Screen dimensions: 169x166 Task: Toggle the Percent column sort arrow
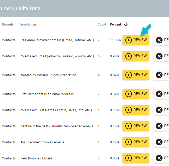[126, 24]
